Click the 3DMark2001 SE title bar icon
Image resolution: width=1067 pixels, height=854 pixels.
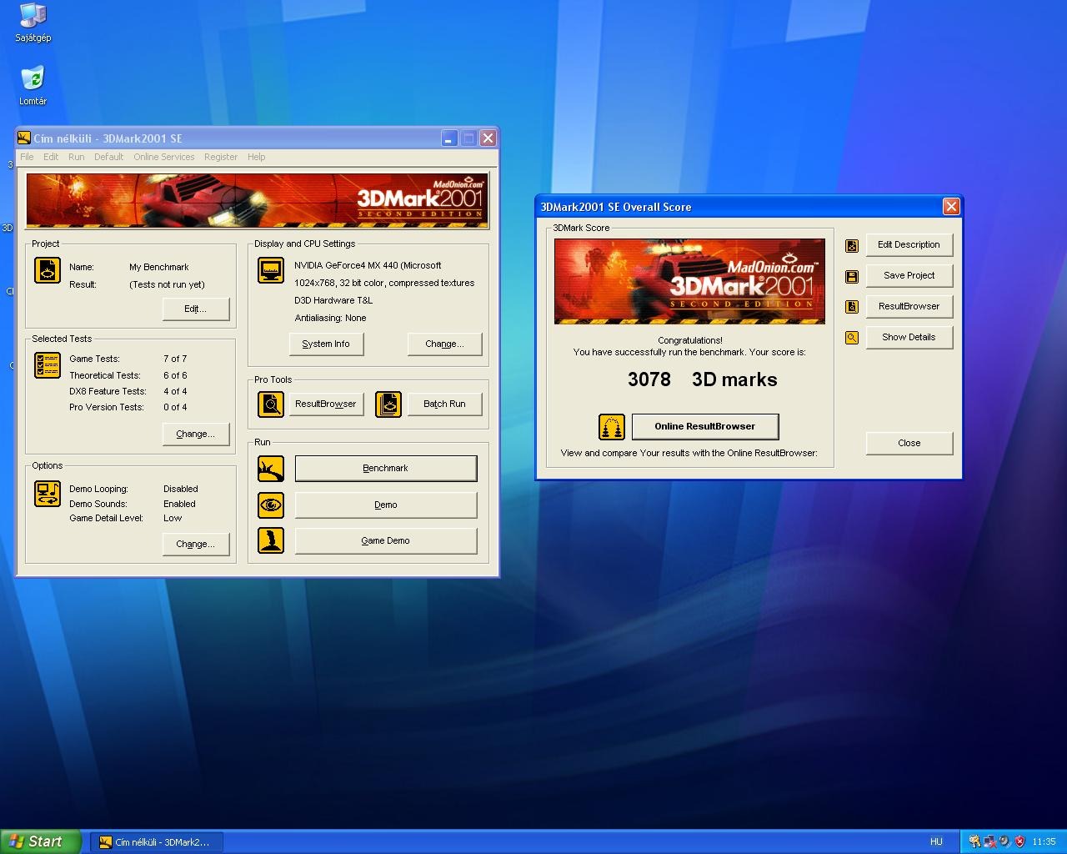pos(25,138)
